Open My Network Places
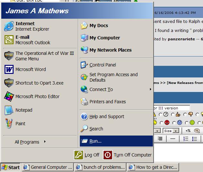The image size is (203, 172). tap(116, 50)
